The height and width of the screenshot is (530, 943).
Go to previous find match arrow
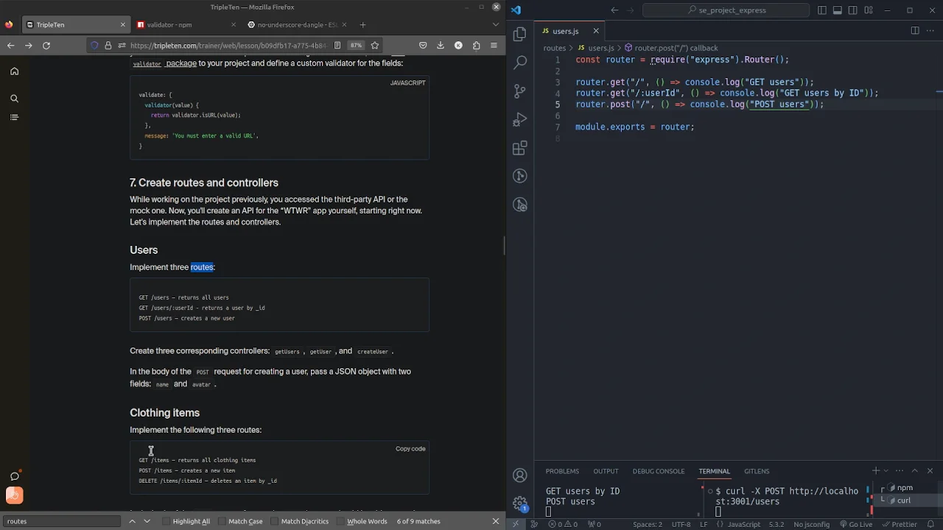pyautogui.click(x=132, y=521)
